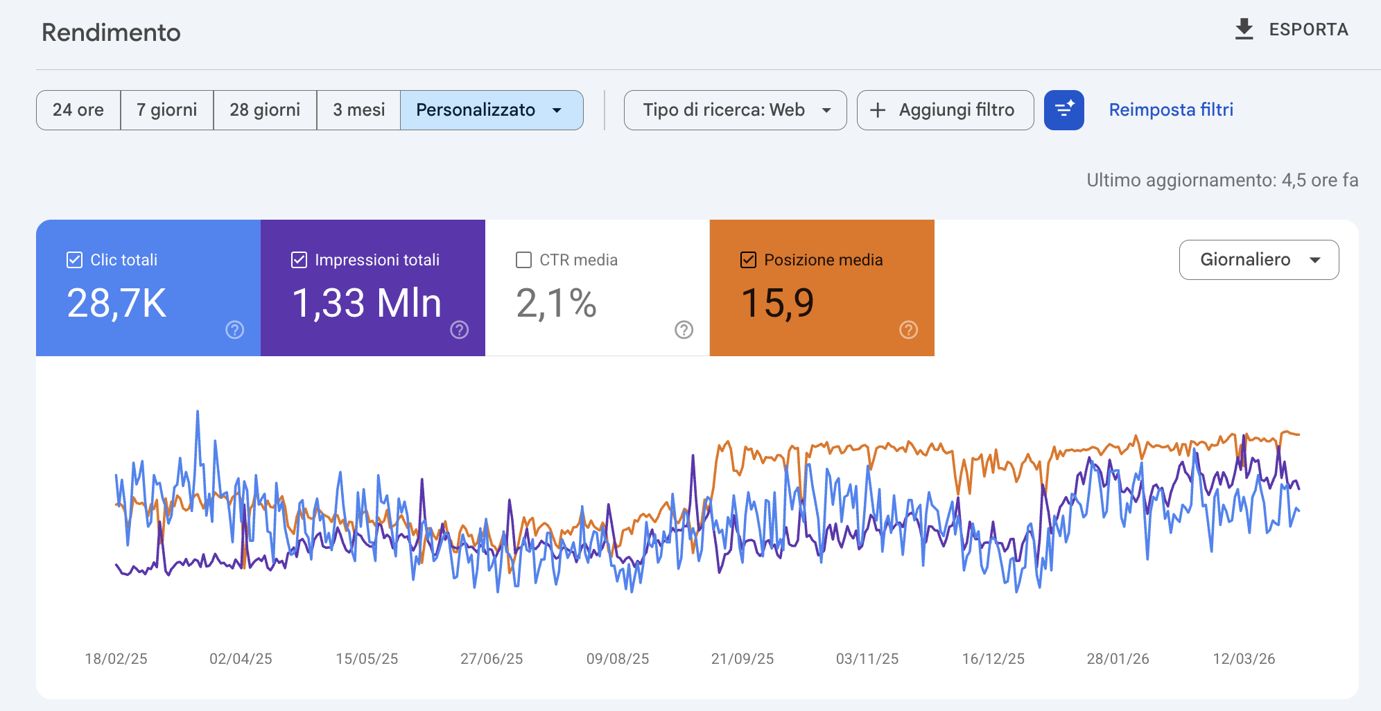Image resolution: width=1381 pixels, height=711 pixels.
Task: Click the 21/09/25 axis date label
Action: [742, 659]
